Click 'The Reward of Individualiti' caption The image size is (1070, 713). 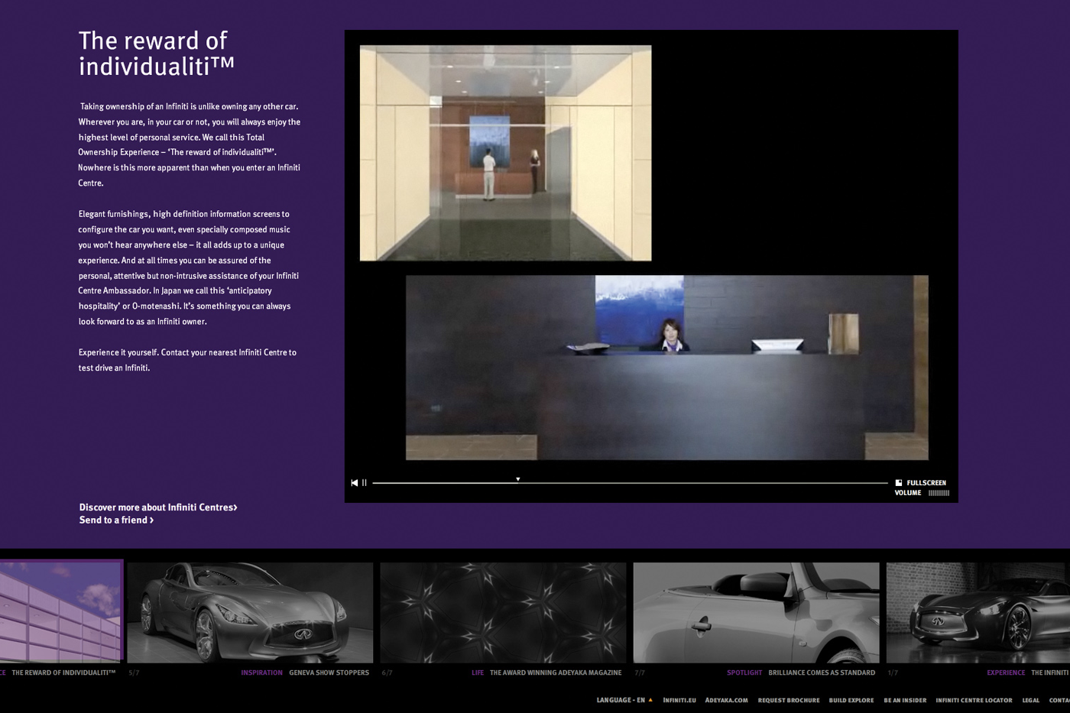(63, 673)
